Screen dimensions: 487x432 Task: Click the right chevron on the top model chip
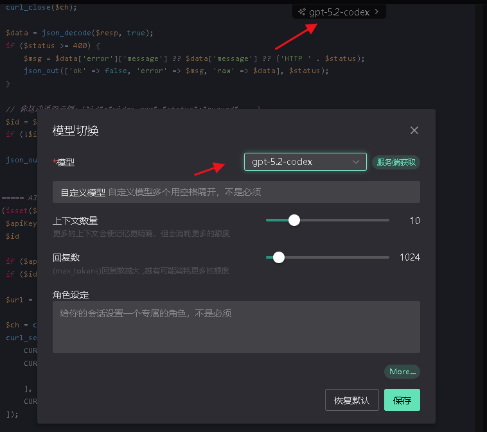point(376,12)
